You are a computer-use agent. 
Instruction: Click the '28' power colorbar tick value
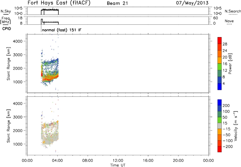point(225,44)
